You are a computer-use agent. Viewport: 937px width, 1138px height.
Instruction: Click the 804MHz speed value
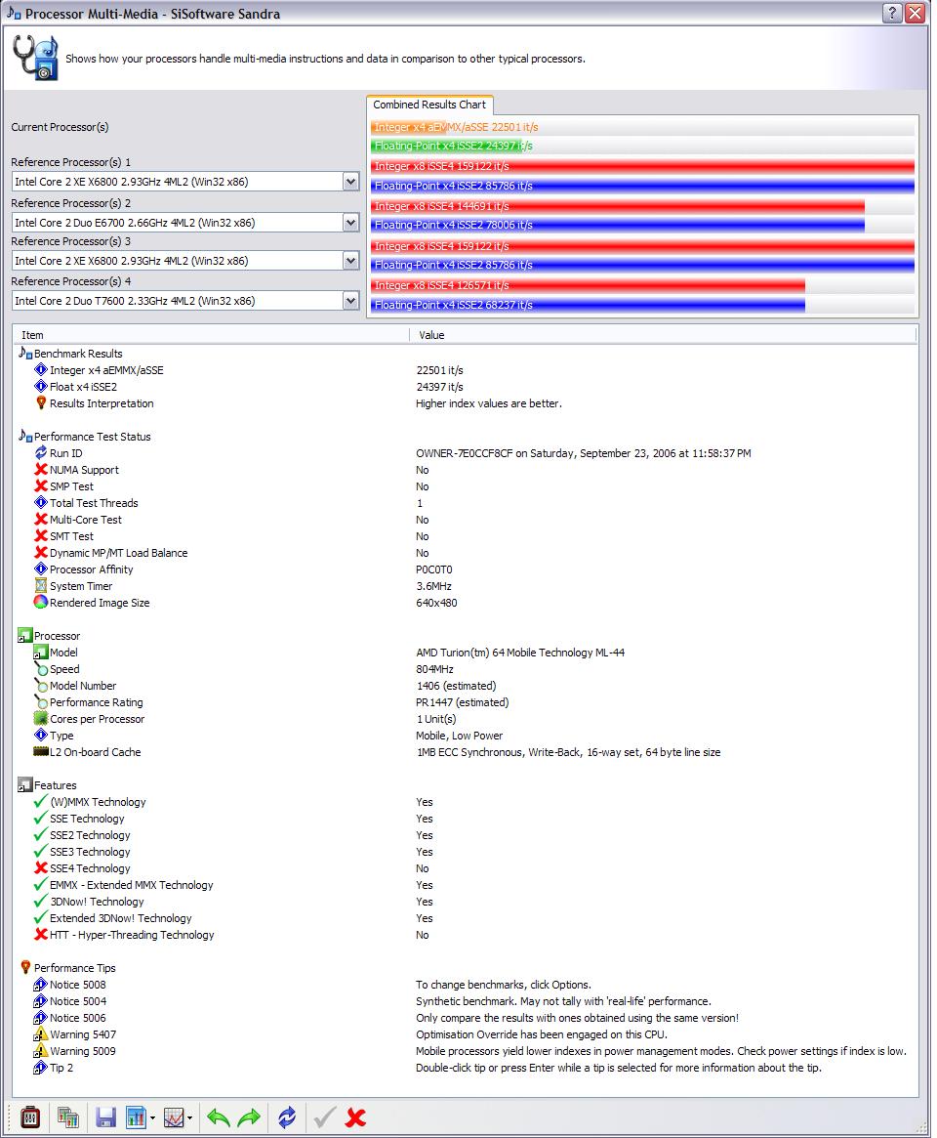tap(434, 669)
